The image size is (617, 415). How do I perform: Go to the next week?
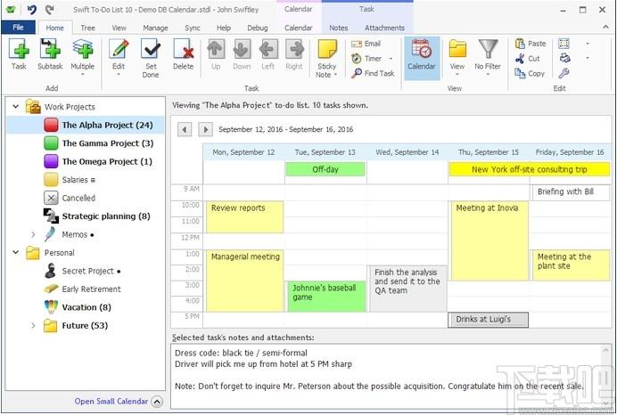205,129
